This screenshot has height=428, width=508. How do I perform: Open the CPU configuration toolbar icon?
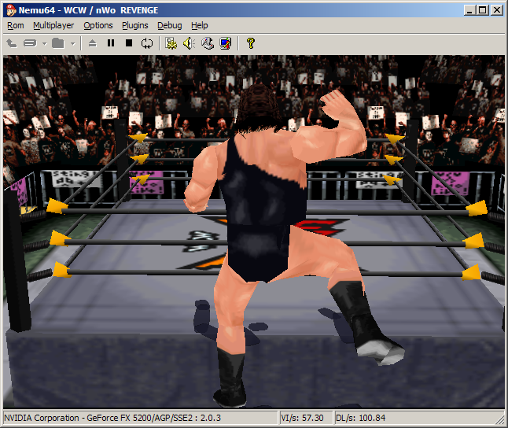coord(171,43)
